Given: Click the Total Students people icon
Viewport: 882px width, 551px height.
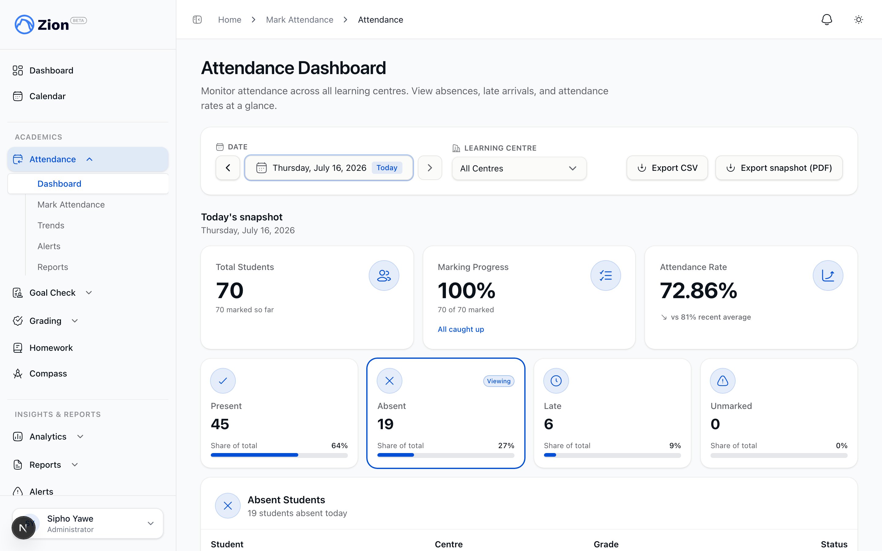Looking at the screenshot, I should click(x=384, y=275).
